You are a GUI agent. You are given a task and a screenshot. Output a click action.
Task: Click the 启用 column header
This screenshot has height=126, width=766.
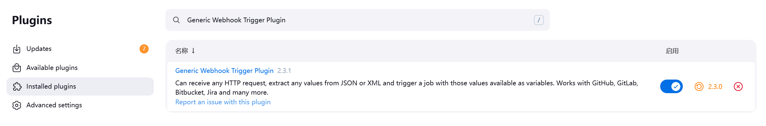[672, 51]
